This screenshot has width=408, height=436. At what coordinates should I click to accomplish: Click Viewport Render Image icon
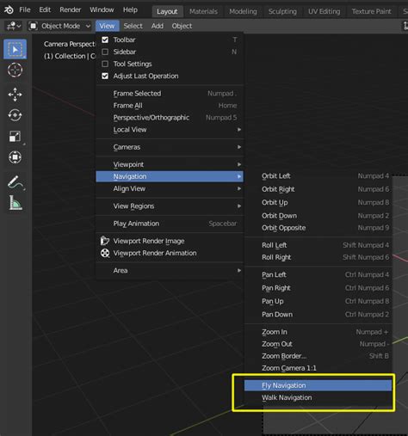[105, 241]
